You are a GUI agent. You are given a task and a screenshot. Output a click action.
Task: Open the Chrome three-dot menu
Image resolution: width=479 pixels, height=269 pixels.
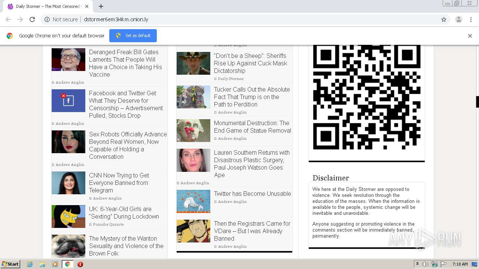[x=471, y=19]
